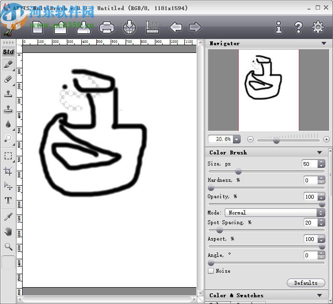Select the Chameleon Brush stamp tool
Viewport: 333px width, 304px height.
click(8, 109)
